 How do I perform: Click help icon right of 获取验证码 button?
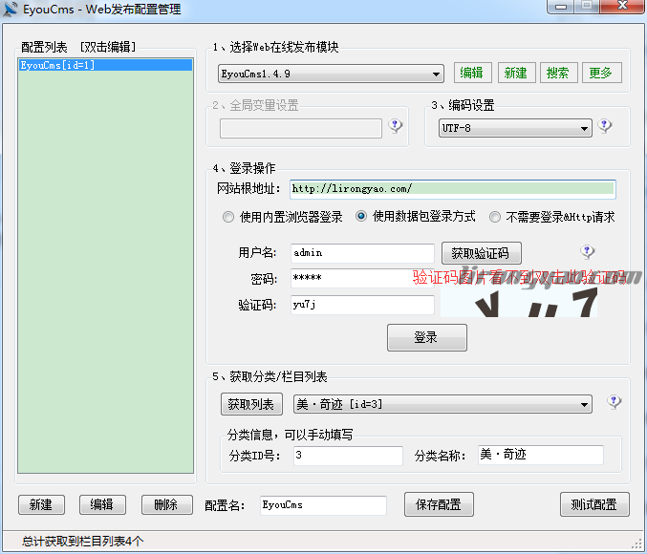(587, 251)
